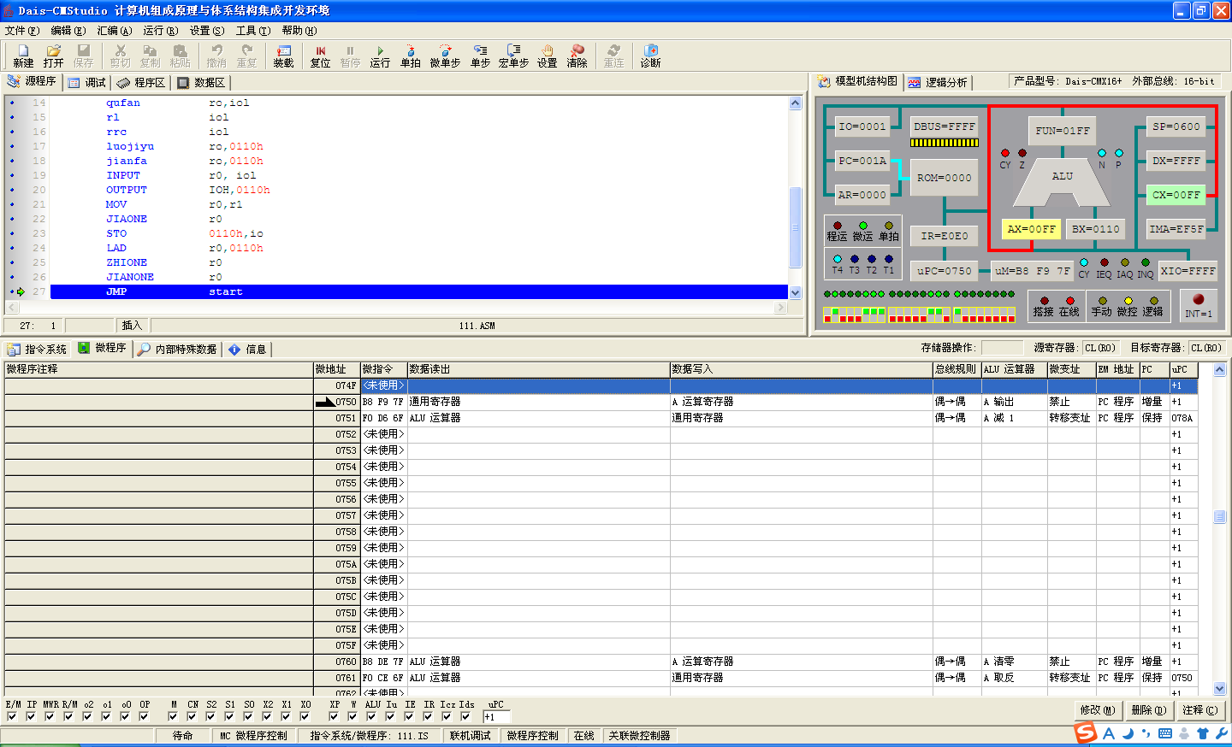
Task: Click the INT=1 red interrupt indicator
Action: (1199, 299)
